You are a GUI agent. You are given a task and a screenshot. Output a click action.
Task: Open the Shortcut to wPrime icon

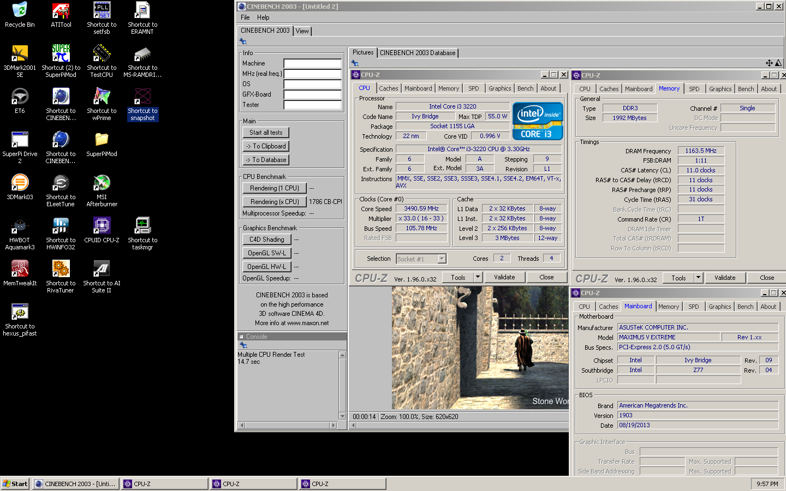pos(102,104)
